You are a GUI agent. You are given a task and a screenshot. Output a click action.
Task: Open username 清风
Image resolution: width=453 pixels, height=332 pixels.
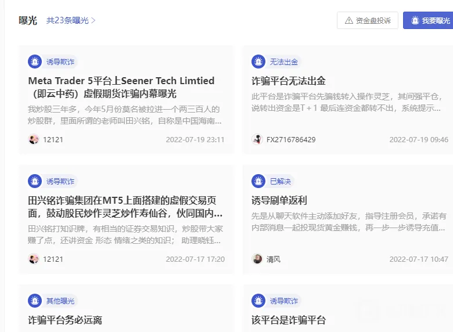pyautogui.click(x=274, y=259)
